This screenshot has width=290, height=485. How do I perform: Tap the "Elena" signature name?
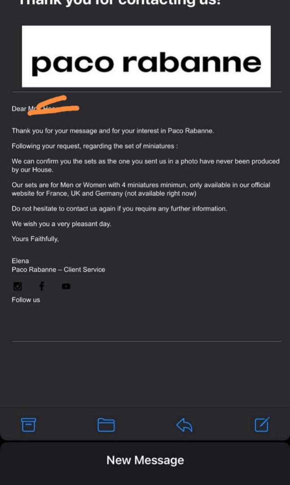pyautogui.click(x=20, y=260)
